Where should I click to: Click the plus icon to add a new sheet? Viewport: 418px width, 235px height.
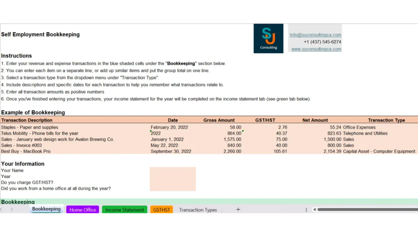coord(238,209)
